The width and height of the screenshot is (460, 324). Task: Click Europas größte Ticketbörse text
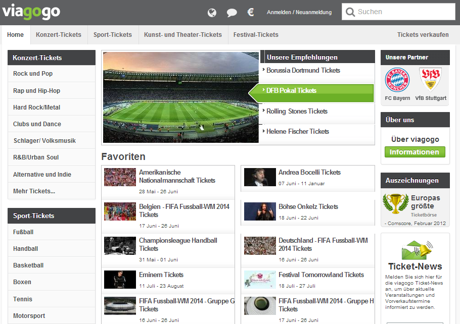pyautogui.click(x=426, y=206)
